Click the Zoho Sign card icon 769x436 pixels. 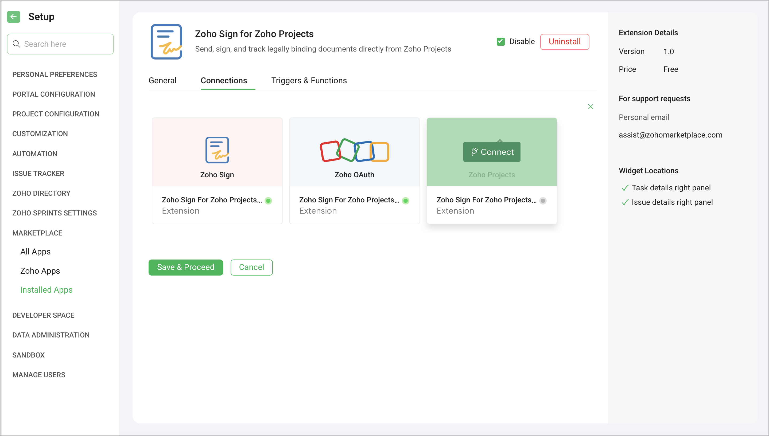(217, 150)
